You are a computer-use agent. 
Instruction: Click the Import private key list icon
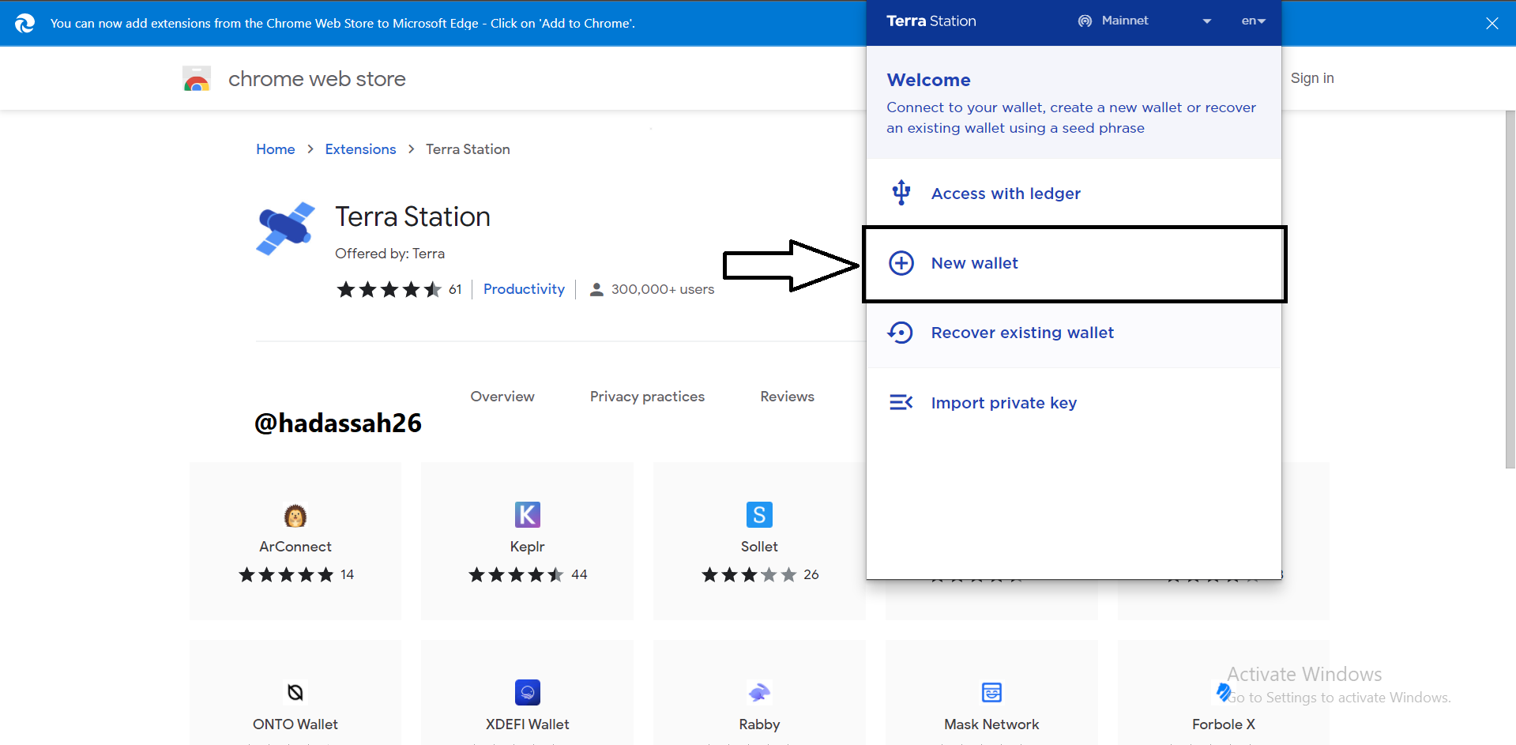click(901, 403)
